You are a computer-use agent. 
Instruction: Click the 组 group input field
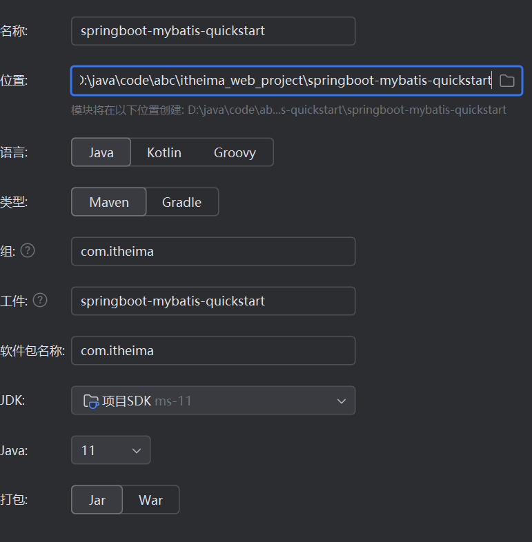tap(213, 252)
